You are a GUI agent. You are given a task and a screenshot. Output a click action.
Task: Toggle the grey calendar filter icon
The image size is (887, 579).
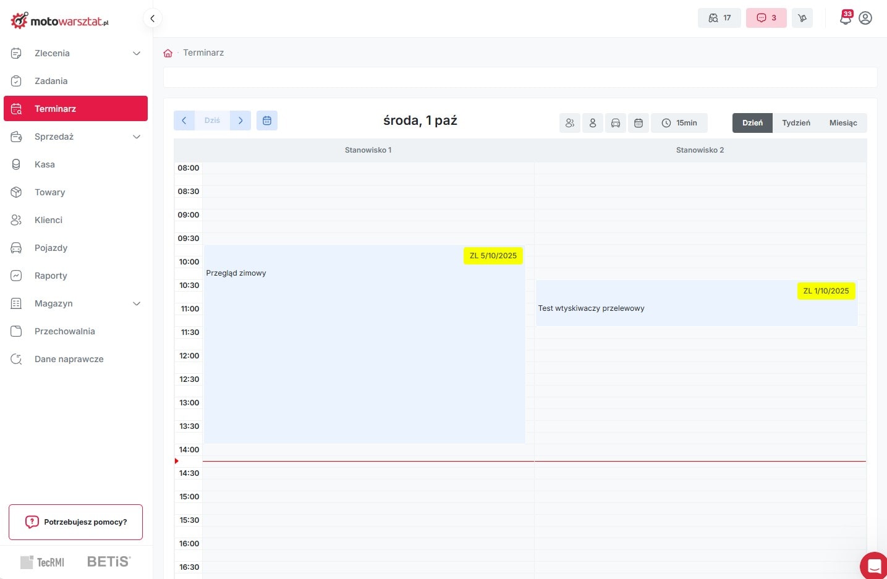639,123
